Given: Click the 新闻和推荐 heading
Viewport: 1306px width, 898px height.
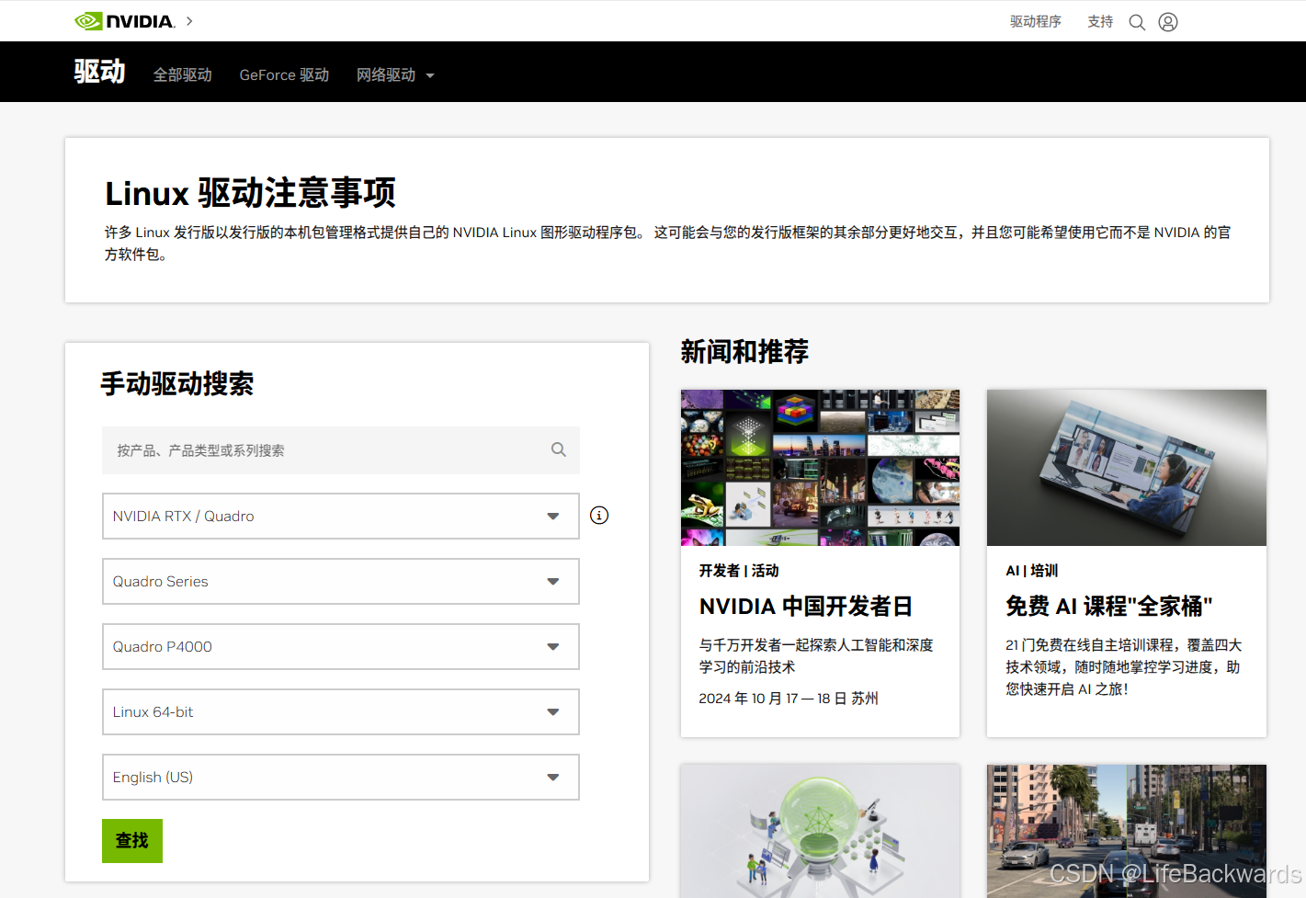Looking at the screenshot, I should [744, 351].
